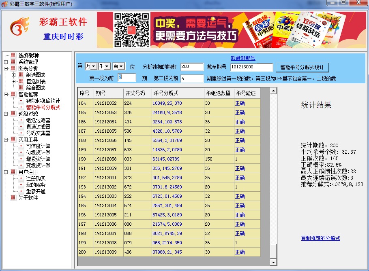Select 直选过滤器 in the tree
The width and height of the screenshot is (369, 271).
(x=38, y=127)
